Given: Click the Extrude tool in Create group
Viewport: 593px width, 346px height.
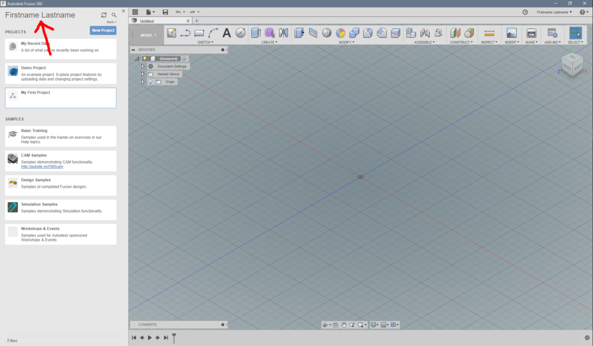Looking at the screenshot, I should click(x=255, y=33).
